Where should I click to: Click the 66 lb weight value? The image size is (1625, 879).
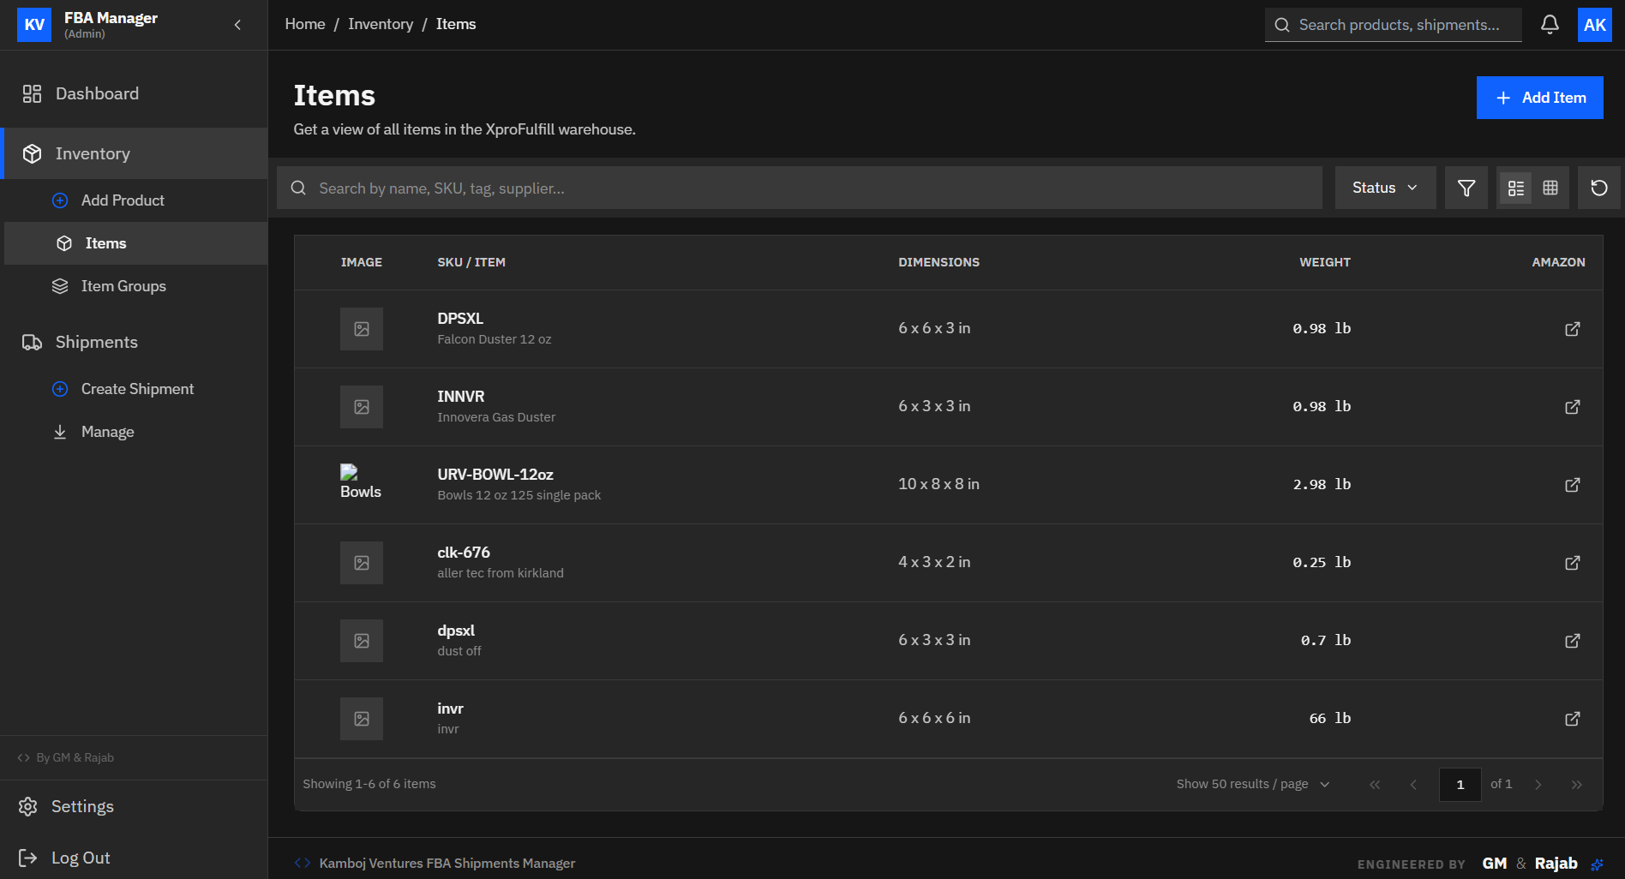click(x=1330, y=718)
